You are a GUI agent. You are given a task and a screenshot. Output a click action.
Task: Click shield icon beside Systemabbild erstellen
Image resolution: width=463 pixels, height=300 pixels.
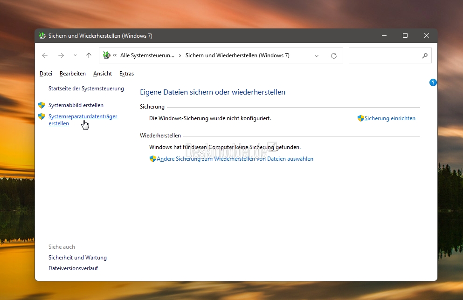point(41,105)
